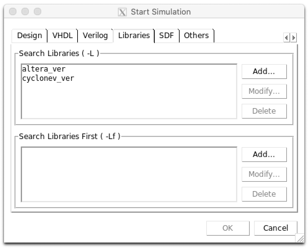The image size is (308, 249).
Task: Click the empty Search Libraries First list
Action: pyautogui.click(x=129, y=174)
